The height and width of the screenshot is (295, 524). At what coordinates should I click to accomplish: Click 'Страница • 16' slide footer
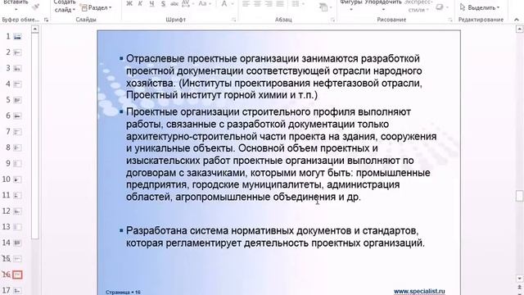[123, 292]
